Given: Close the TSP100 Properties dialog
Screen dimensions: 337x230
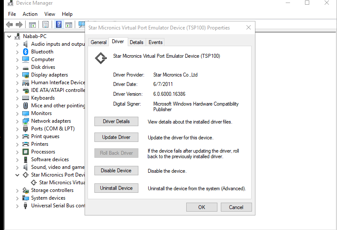Looking at the screenshot, I should tap(249, 27).
